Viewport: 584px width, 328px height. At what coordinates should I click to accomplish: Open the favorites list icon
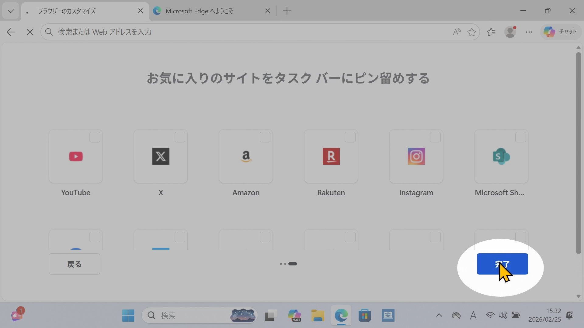[x=491, y=32]
